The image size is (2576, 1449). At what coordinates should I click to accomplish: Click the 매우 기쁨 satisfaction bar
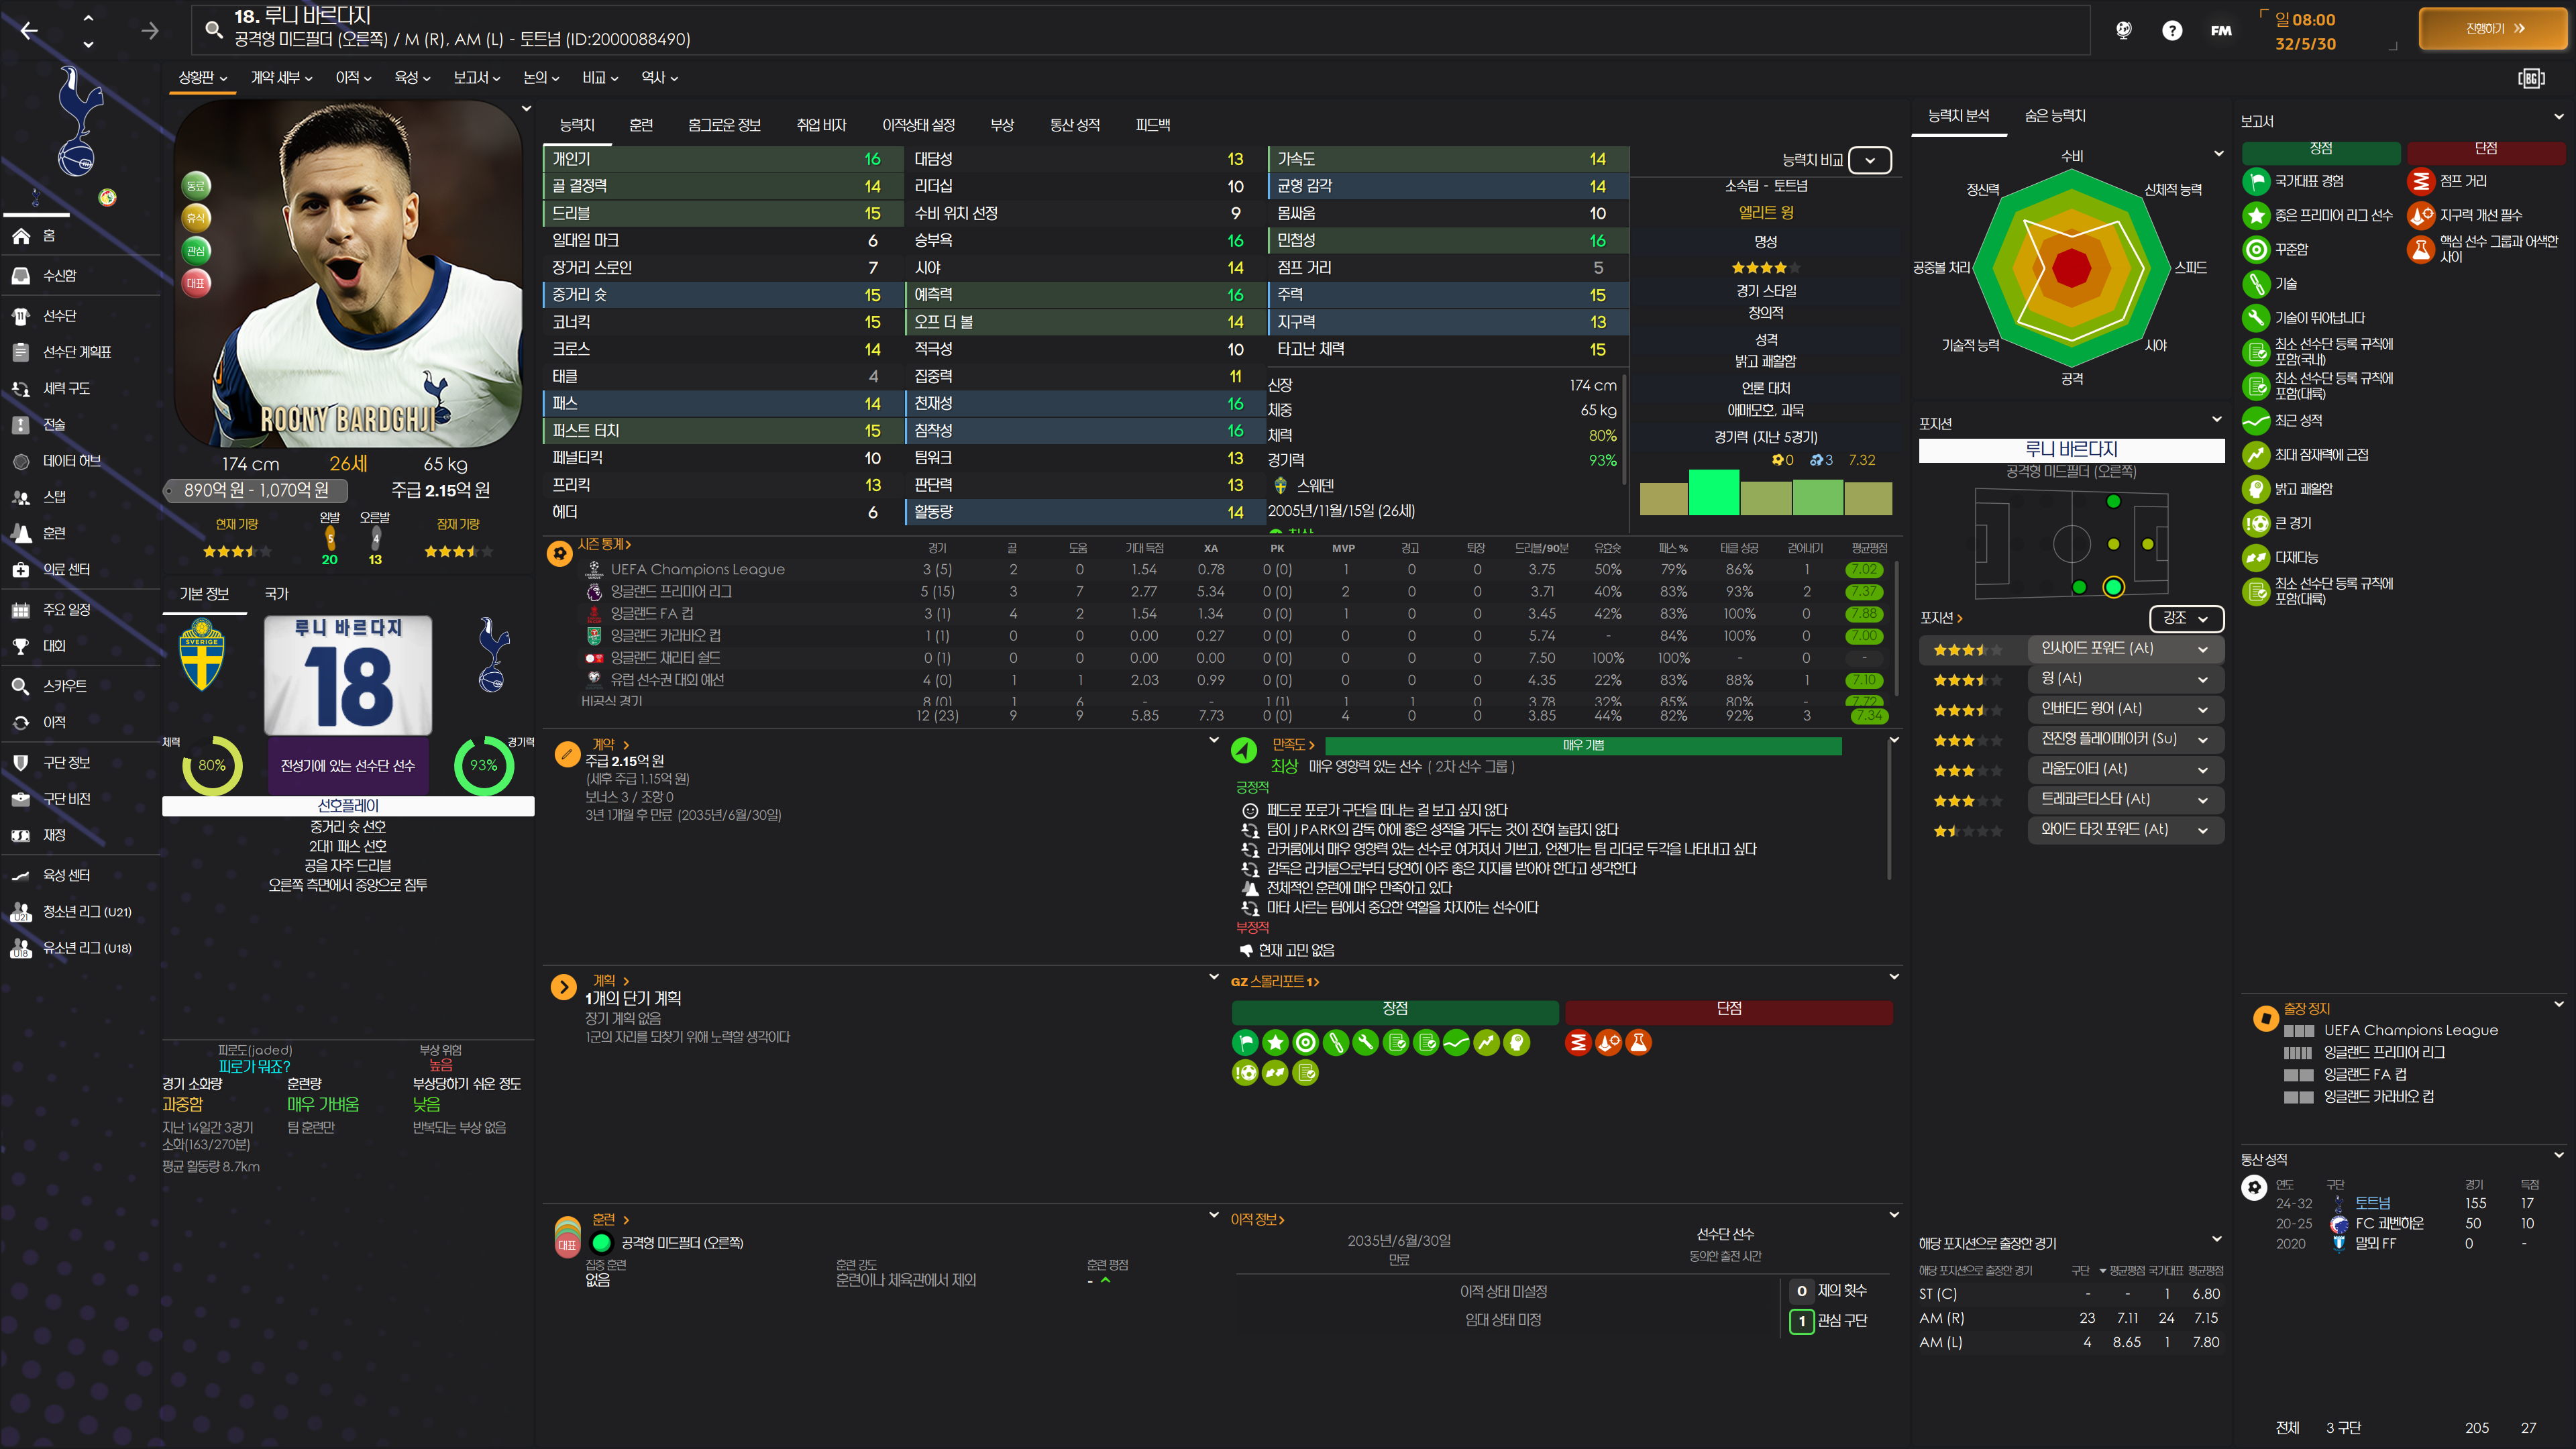pos(1582,745)
